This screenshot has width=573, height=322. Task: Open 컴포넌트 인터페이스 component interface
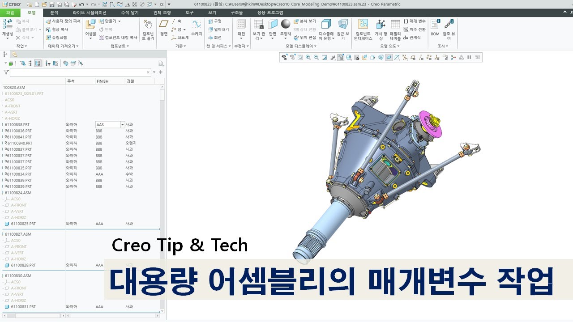coord(363,30)
